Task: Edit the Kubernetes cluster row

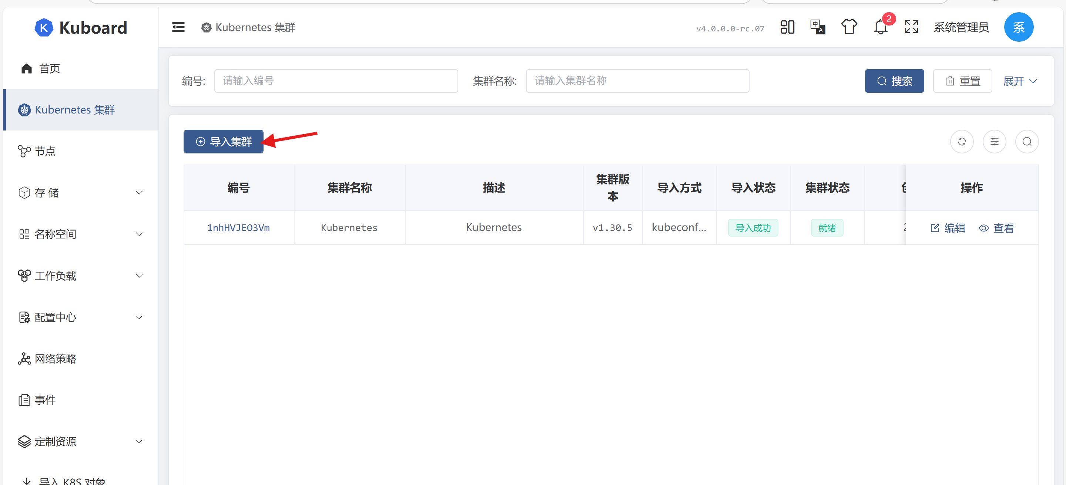Action: (947, 228)
